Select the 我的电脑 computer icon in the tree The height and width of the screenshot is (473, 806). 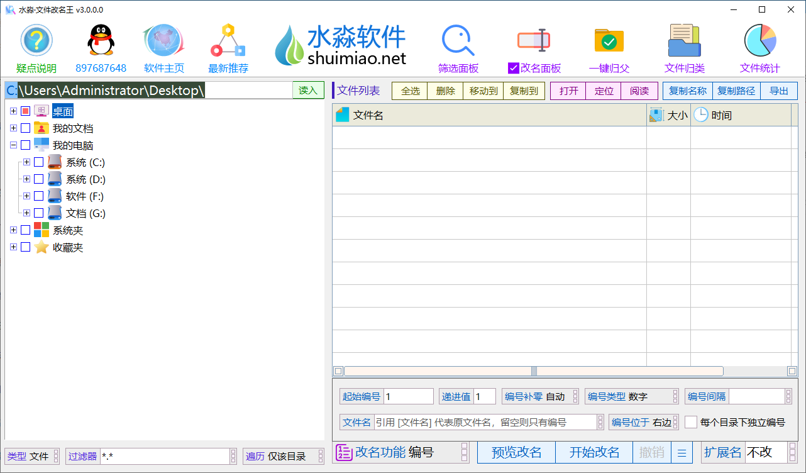(41, 145)
